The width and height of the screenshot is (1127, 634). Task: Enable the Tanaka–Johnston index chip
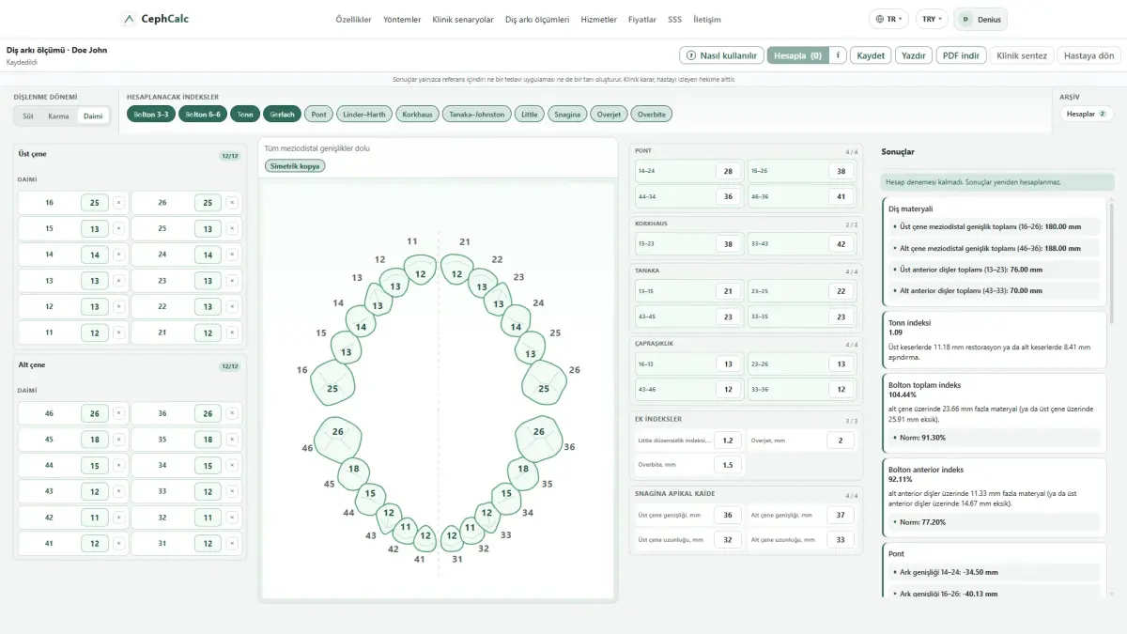[477, 115]
